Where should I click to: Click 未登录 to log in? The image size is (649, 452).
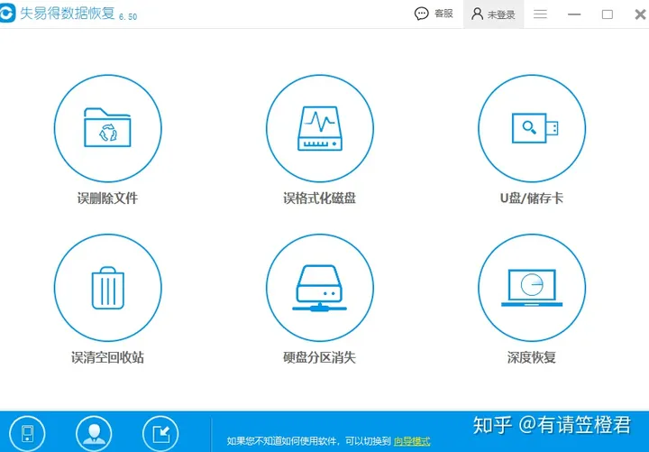[493, 14]
